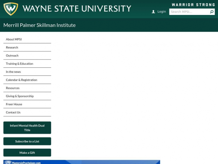
Task: Open the Login link
Action: click(x=161, y=12)
